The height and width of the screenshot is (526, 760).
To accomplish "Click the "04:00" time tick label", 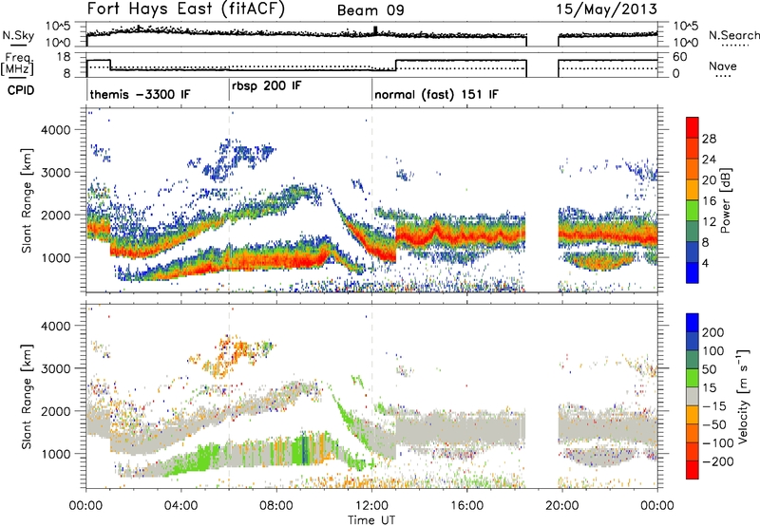I will pyautogui.click(x=180, y=506).
